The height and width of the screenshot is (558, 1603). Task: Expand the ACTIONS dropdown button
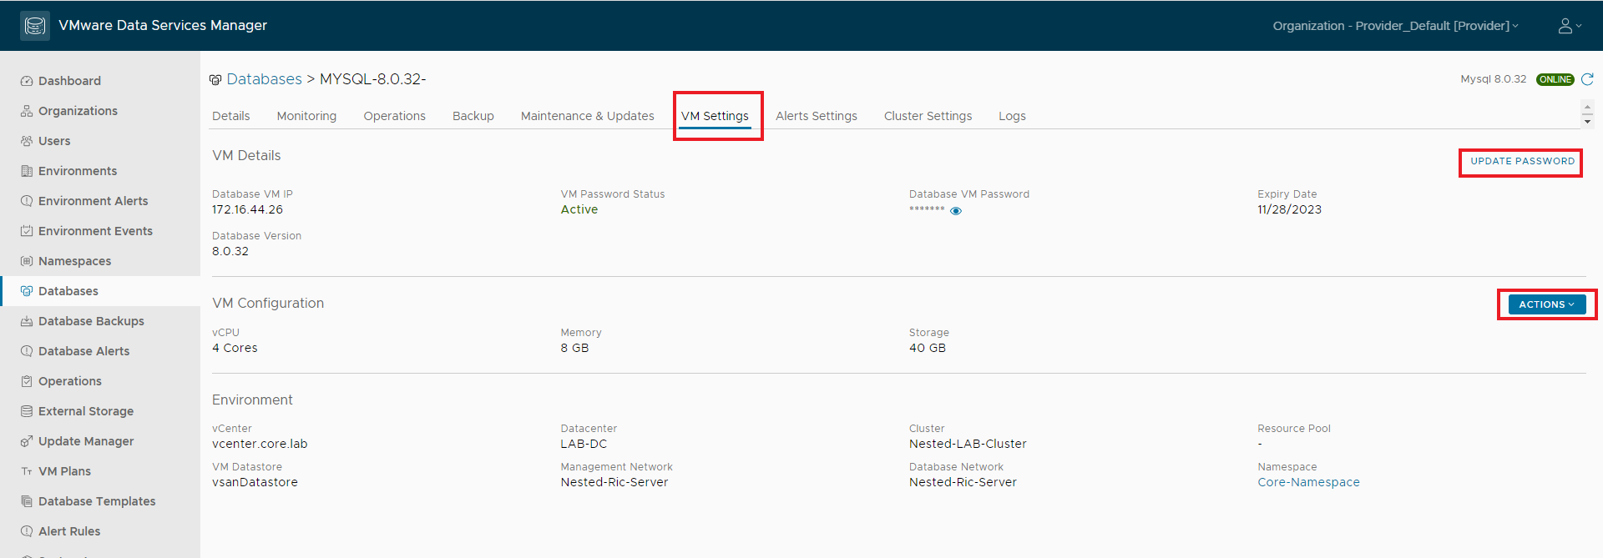click(x=1546, y=304)
